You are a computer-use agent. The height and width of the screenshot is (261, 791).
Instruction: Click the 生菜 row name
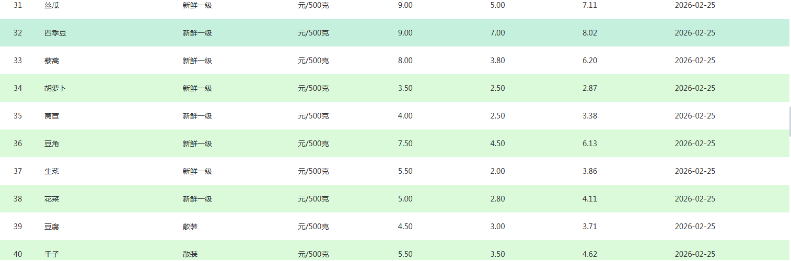pos(52,171)
